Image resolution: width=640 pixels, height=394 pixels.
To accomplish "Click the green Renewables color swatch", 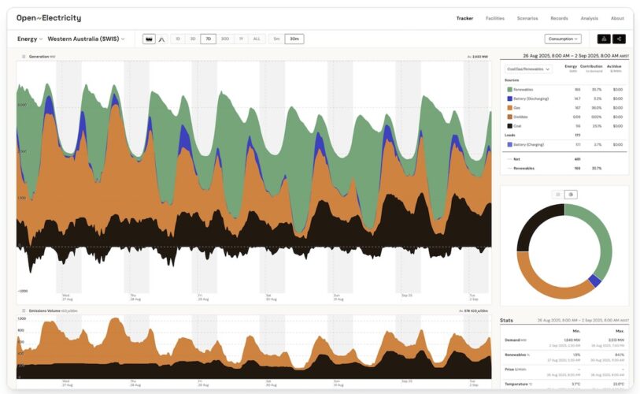I will coord(509,89).
